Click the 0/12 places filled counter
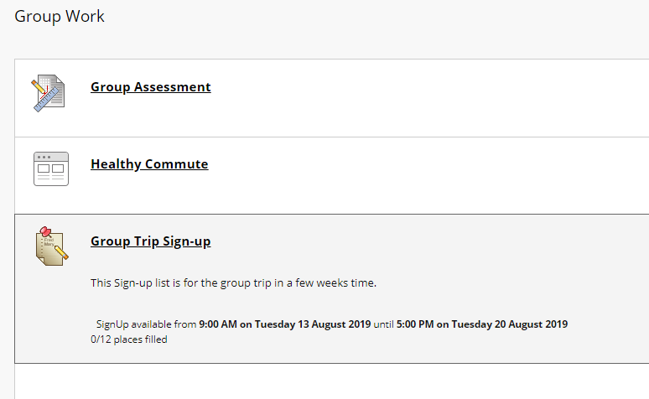 [x=129, y=339]
